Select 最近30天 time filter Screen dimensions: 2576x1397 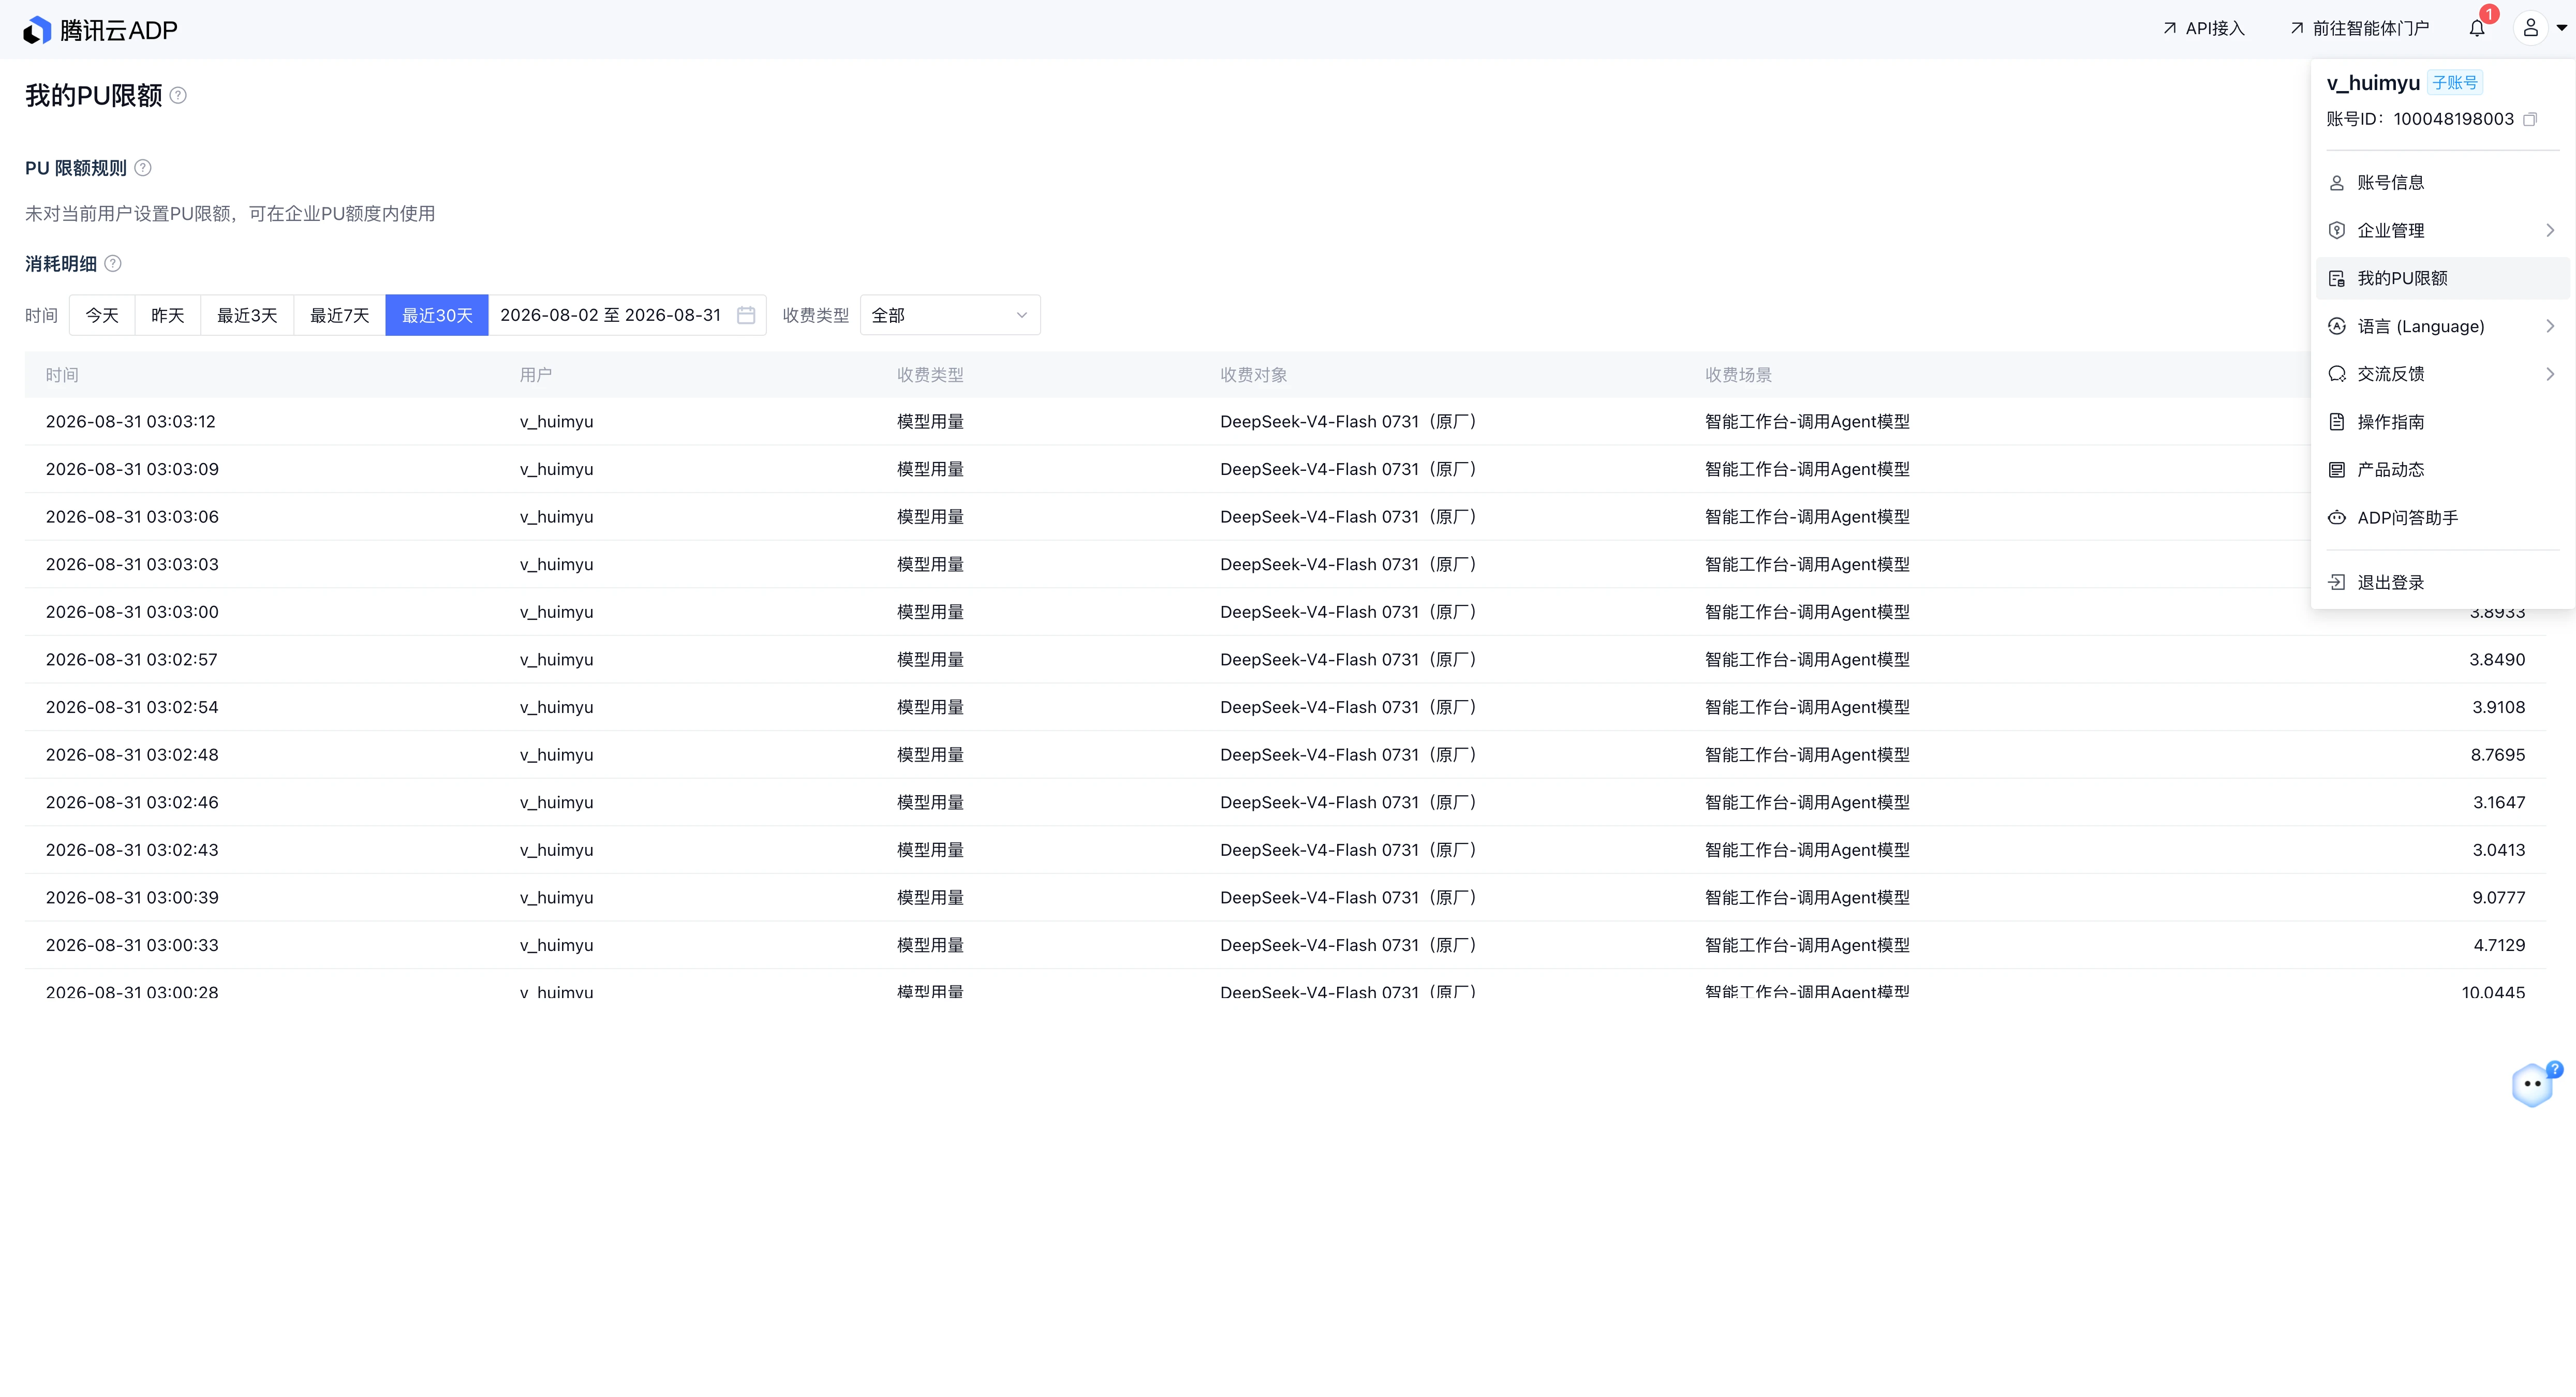tap(437, 315)
